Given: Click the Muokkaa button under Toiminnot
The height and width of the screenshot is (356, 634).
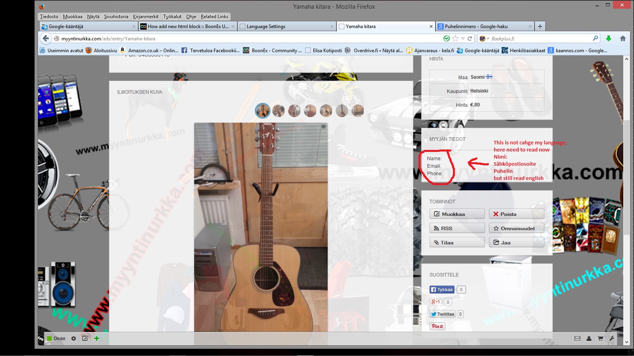Looking at the screenshot, I should (x=457, y=214).
